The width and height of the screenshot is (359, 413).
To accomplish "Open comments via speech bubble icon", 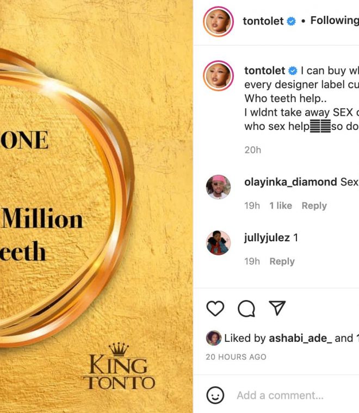I will point(246,309).
